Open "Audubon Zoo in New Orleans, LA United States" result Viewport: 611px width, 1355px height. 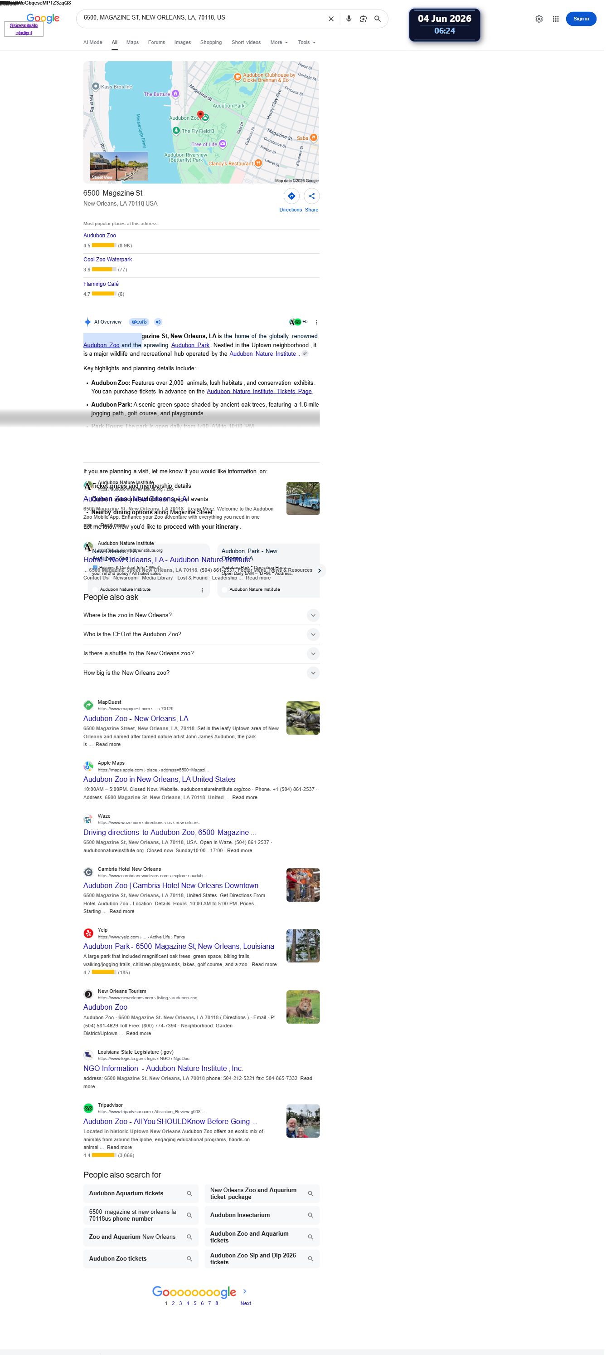pyautogui.click(x=161, y=789)
